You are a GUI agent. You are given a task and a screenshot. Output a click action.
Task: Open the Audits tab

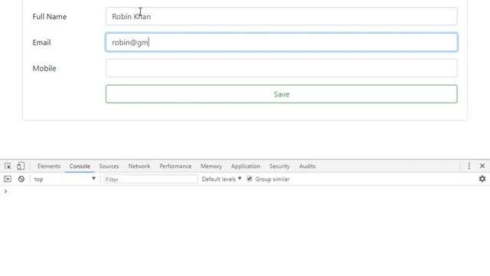tap(307, 166)
